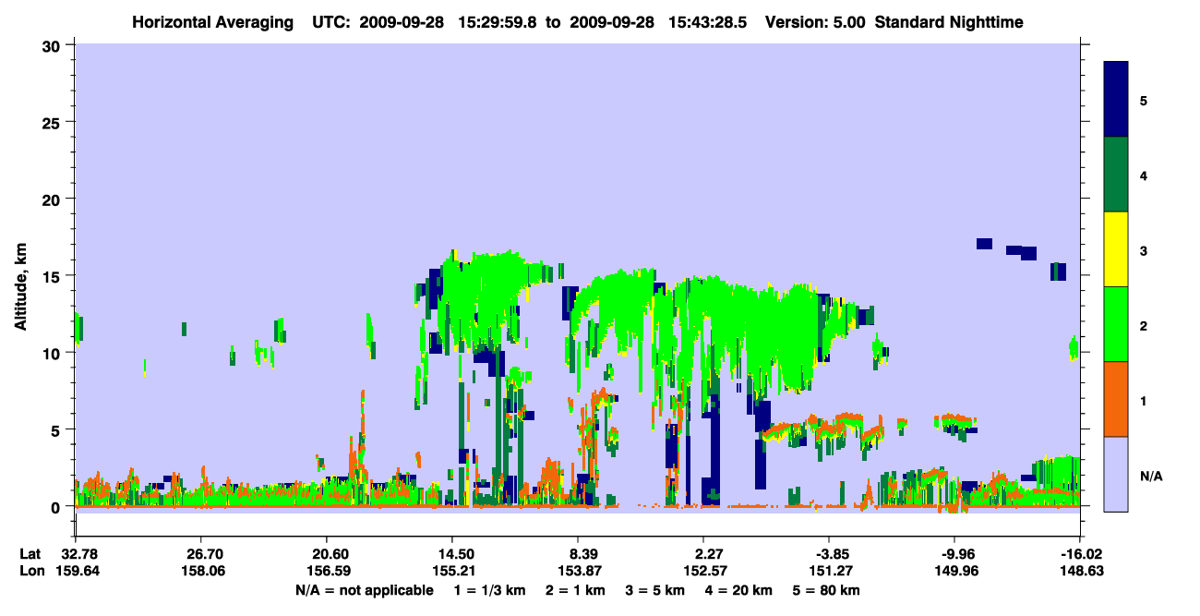Click the lavender N/A colorbar segment

pos(1116,474)
